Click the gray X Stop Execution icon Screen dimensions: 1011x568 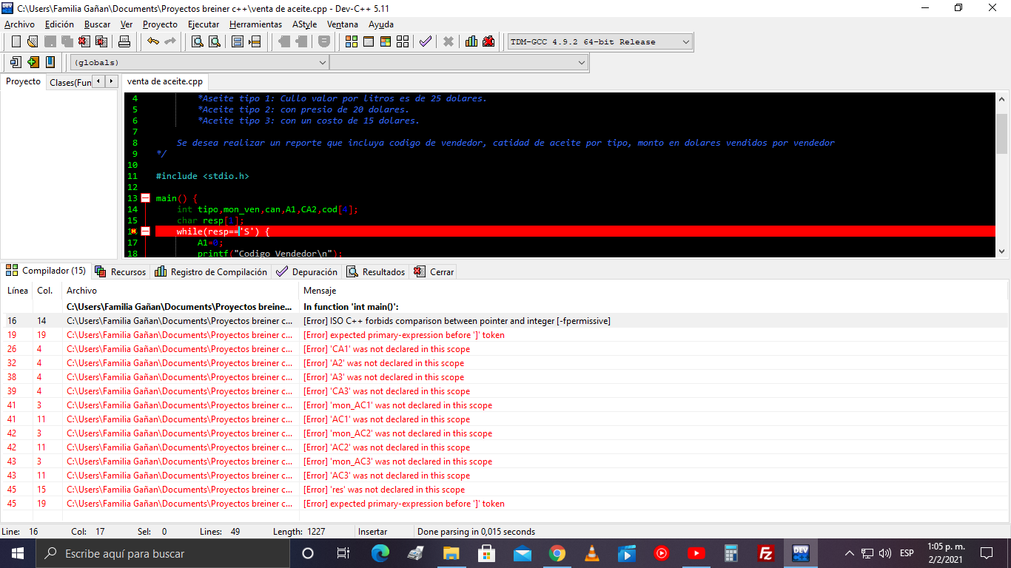(x=448, y=41)
